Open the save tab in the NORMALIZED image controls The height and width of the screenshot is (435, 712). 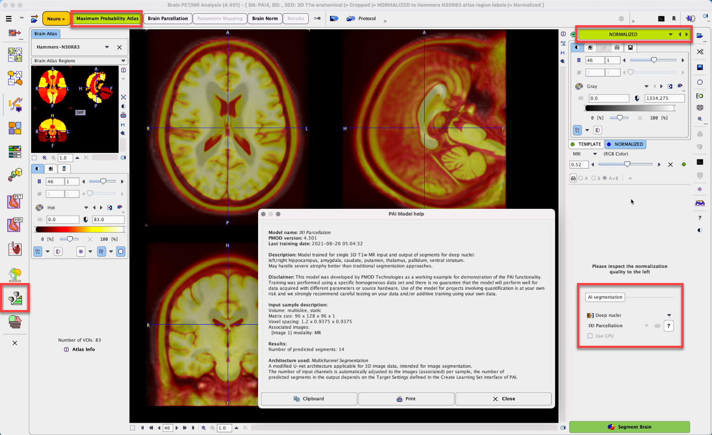630,48
